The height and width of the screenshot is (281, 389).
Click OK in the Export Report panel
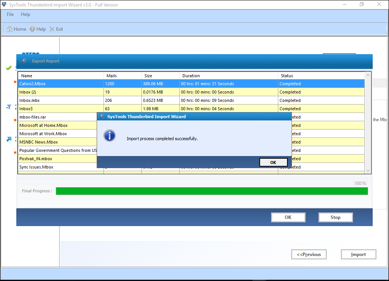(288, 217)
